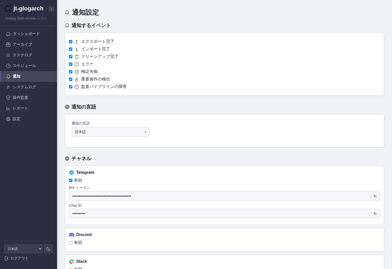Viewport: 392px width, 269px height.
Task: Click the schedule clock icon
Action: tap(8, 66)
